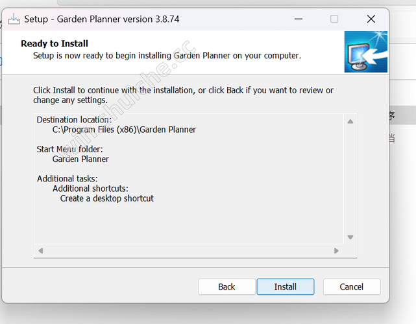Click the setup window title text

pyautogui.click(x=102, y=19)
